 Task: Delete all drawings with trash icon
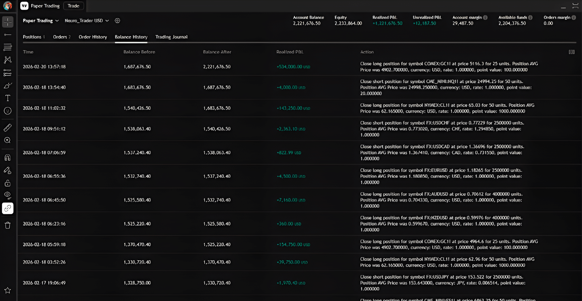(8, 225)
